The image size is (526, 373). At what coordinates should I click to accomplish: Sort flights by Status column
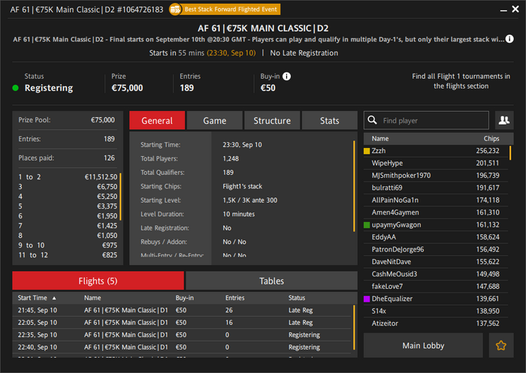point(297,298)
